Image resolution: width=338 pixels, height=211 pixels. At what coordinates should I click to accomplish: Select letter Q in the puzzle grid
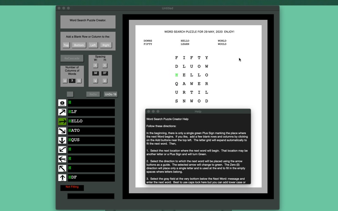pyautogui.click(x=177, y=84)
